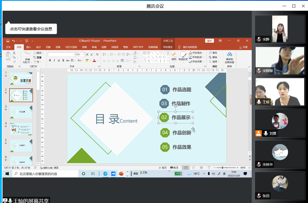
Task: Expand the font size dropdown showing 18+
Action: (x=83, y=54)
